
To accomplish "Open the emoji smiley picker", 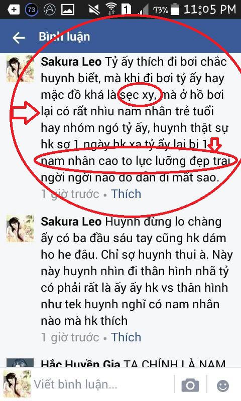I will pos(222,385).
